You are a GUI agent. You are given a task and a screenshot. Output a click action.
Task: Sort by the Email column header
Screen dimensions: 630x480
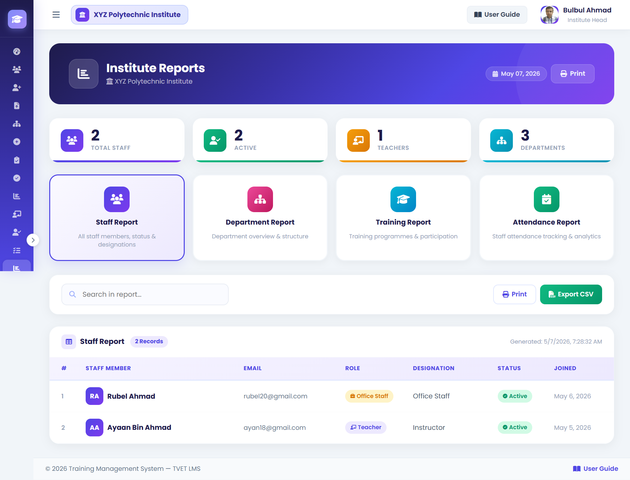(253, 368)
